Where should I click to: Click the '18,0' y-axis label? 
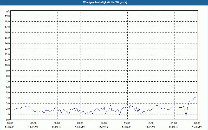point(8,22)
